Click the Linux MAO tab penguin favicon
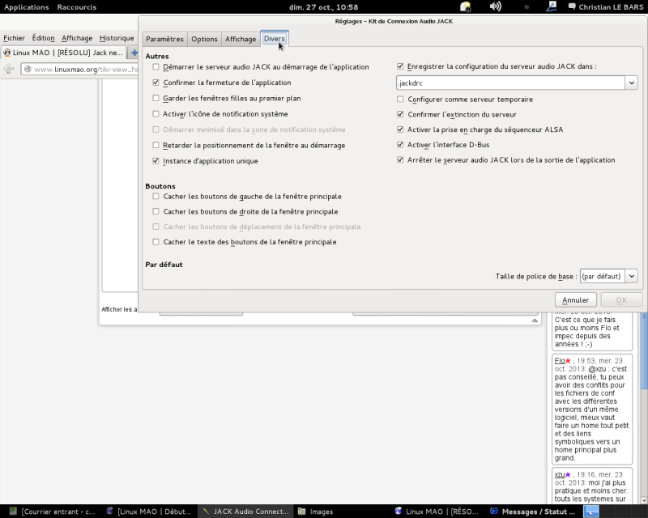 (6, 53)
